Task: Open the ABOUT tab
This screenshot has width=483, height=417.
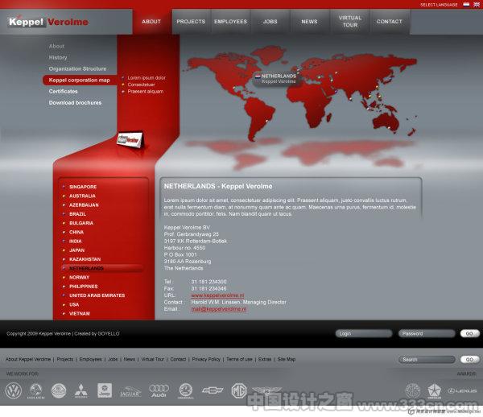Action: [x=151, y=22]
